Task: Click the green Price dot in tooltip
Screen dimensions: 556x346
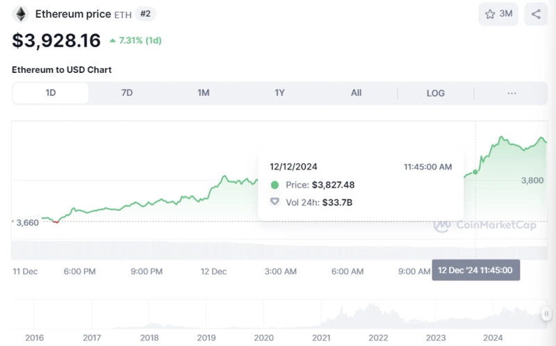Action: point(275,185)
